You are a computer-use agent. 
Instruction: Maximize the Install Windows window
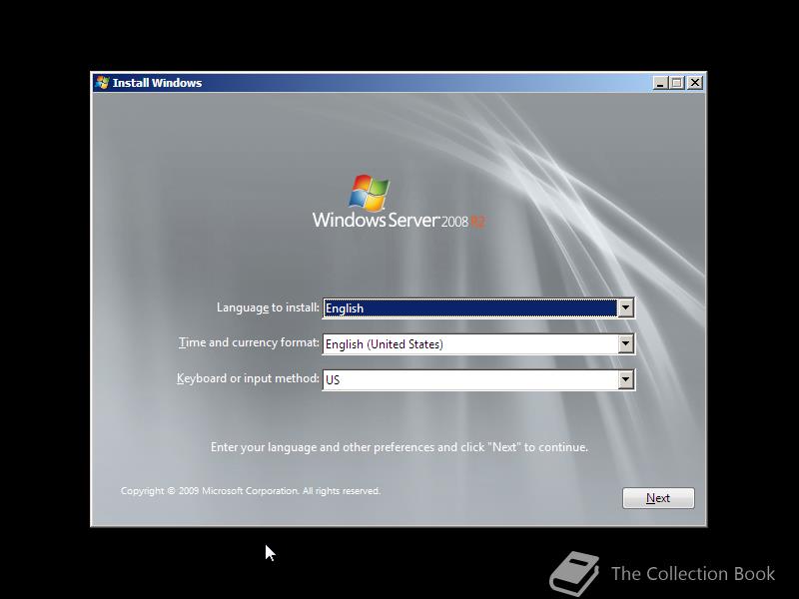[677, 83]
